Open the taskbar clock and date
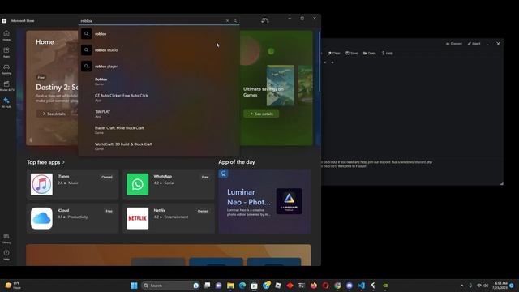This screenshot has width=519, height=292. [500, 286]
